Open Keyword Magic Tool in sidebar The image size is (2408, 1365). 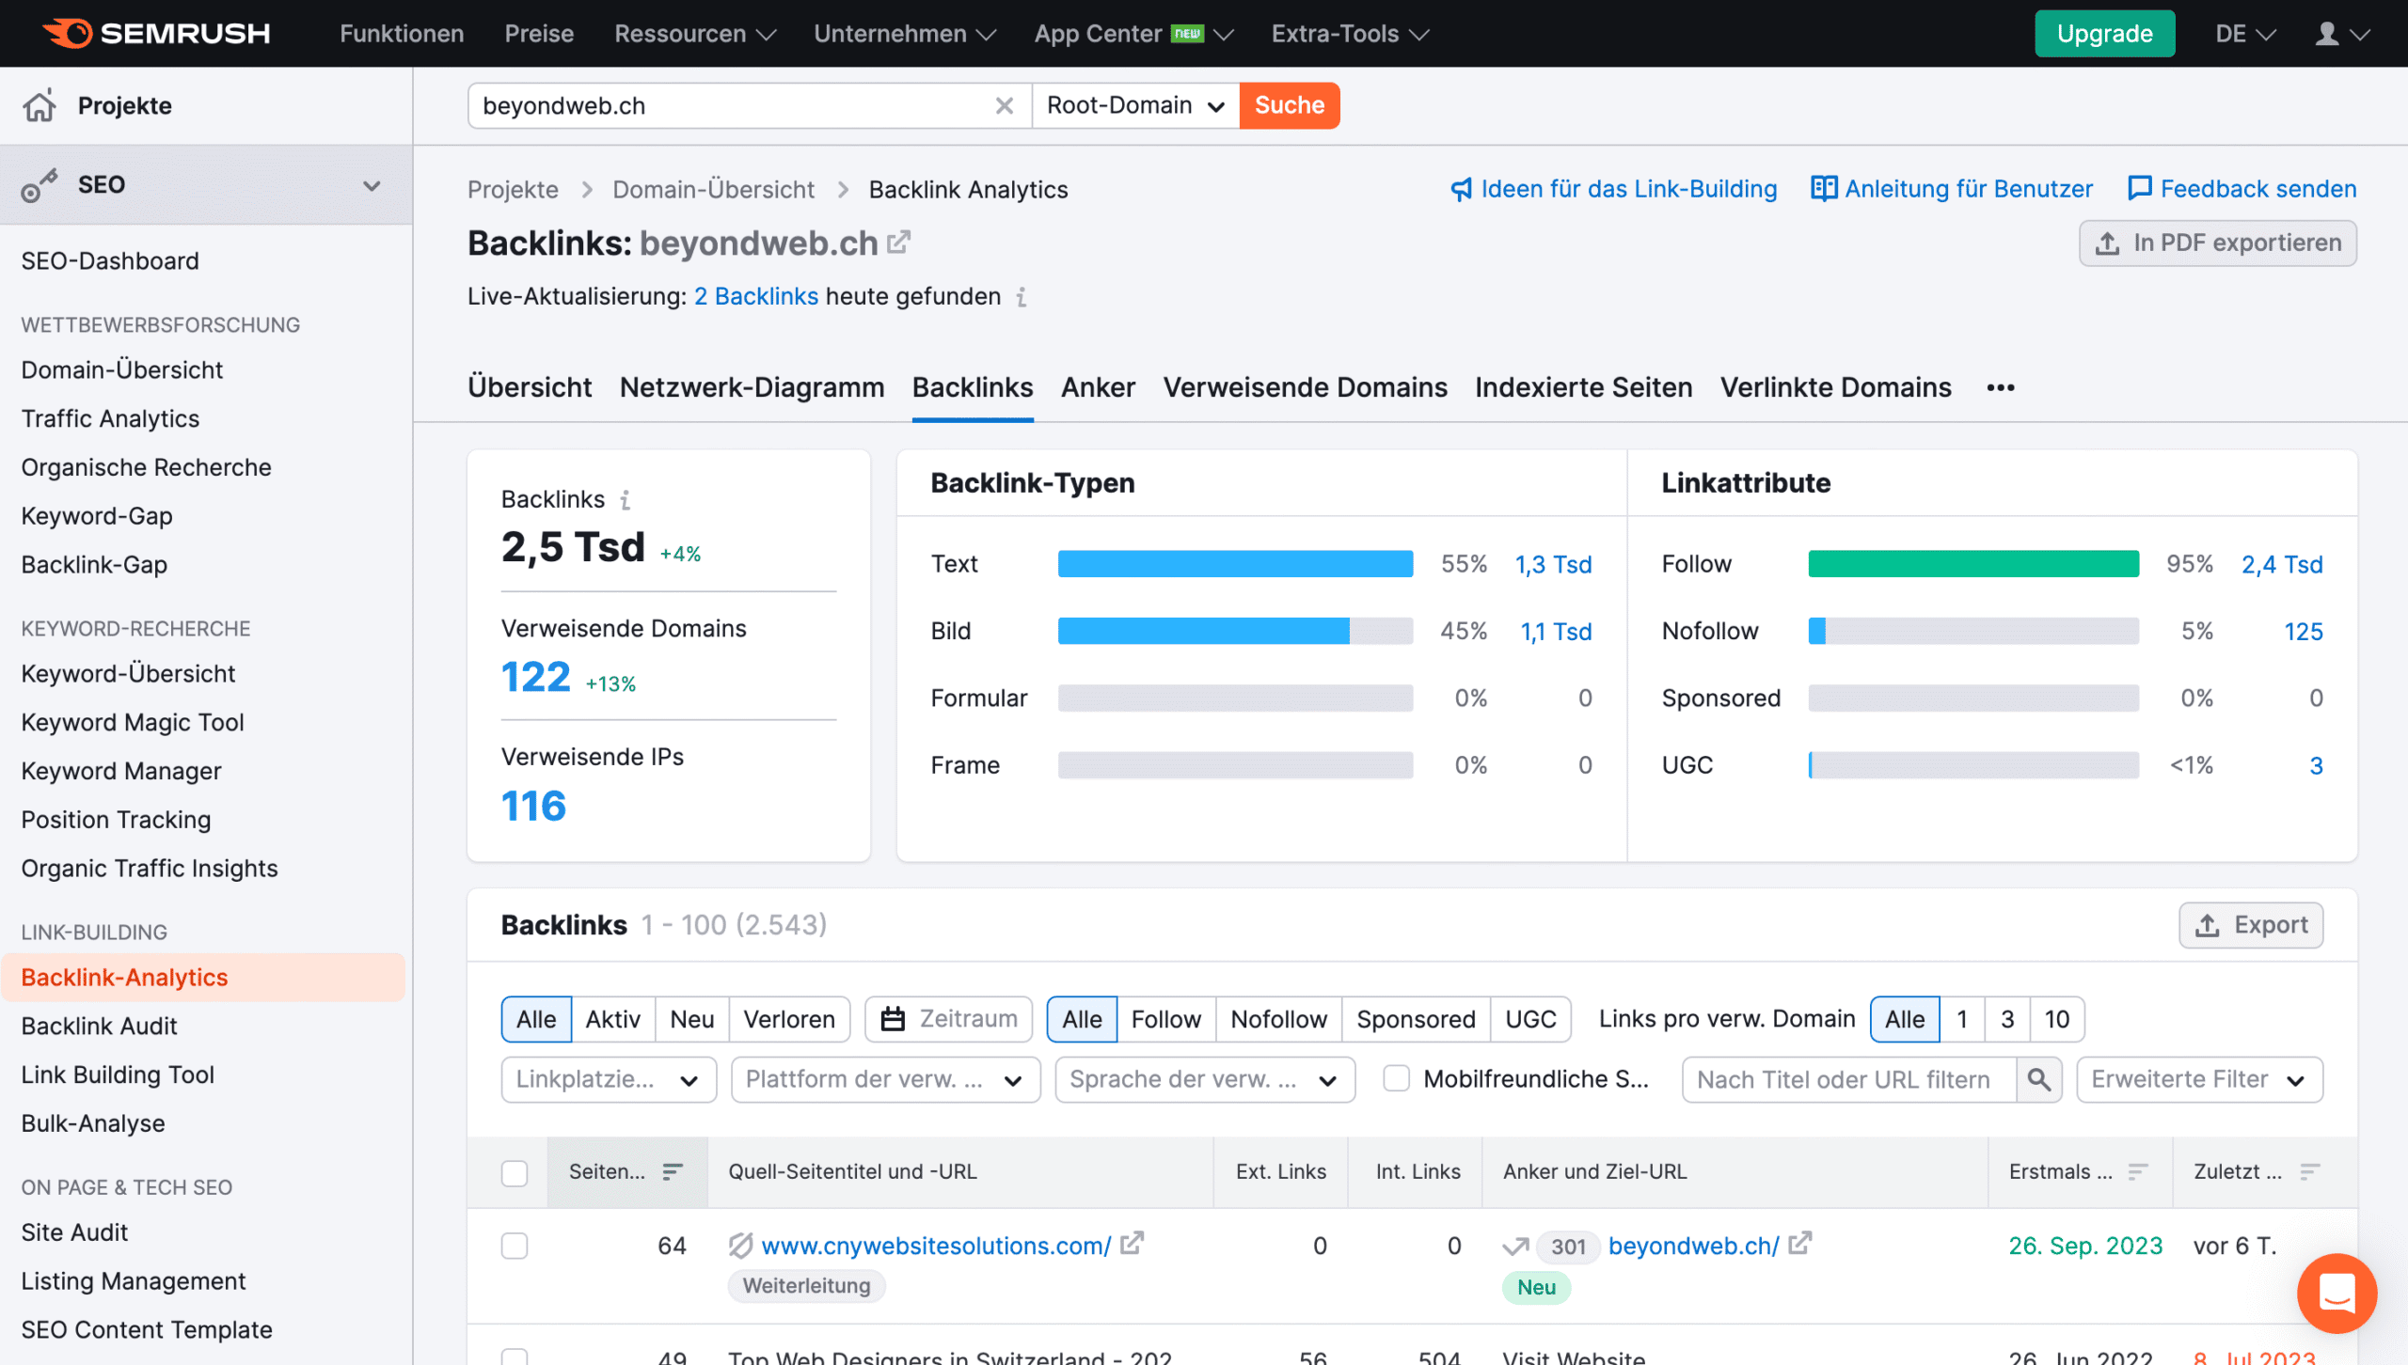(133, 722)
